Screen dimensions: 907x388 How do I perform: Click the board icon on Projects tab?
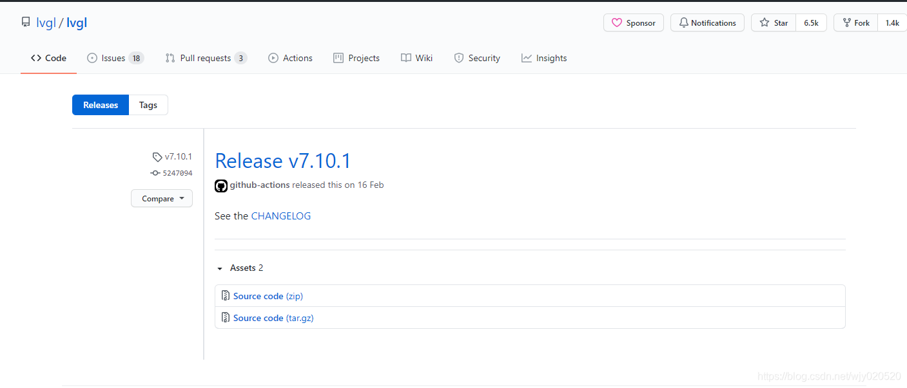coord(338,58)
